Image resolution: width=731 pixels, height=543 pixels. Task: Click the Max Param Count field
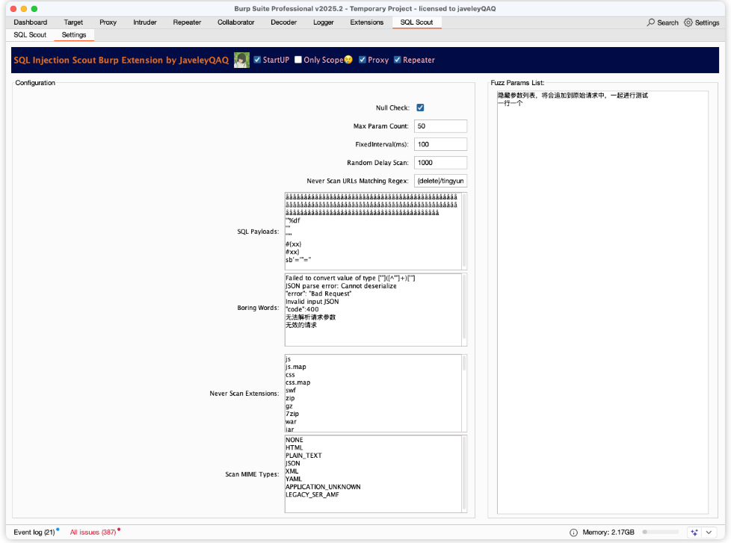440,126
